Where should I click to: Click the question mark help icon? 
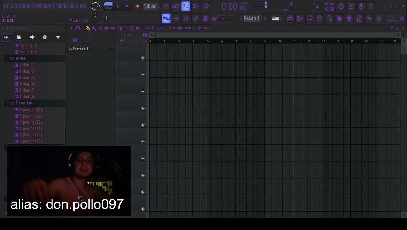[371, 6]
